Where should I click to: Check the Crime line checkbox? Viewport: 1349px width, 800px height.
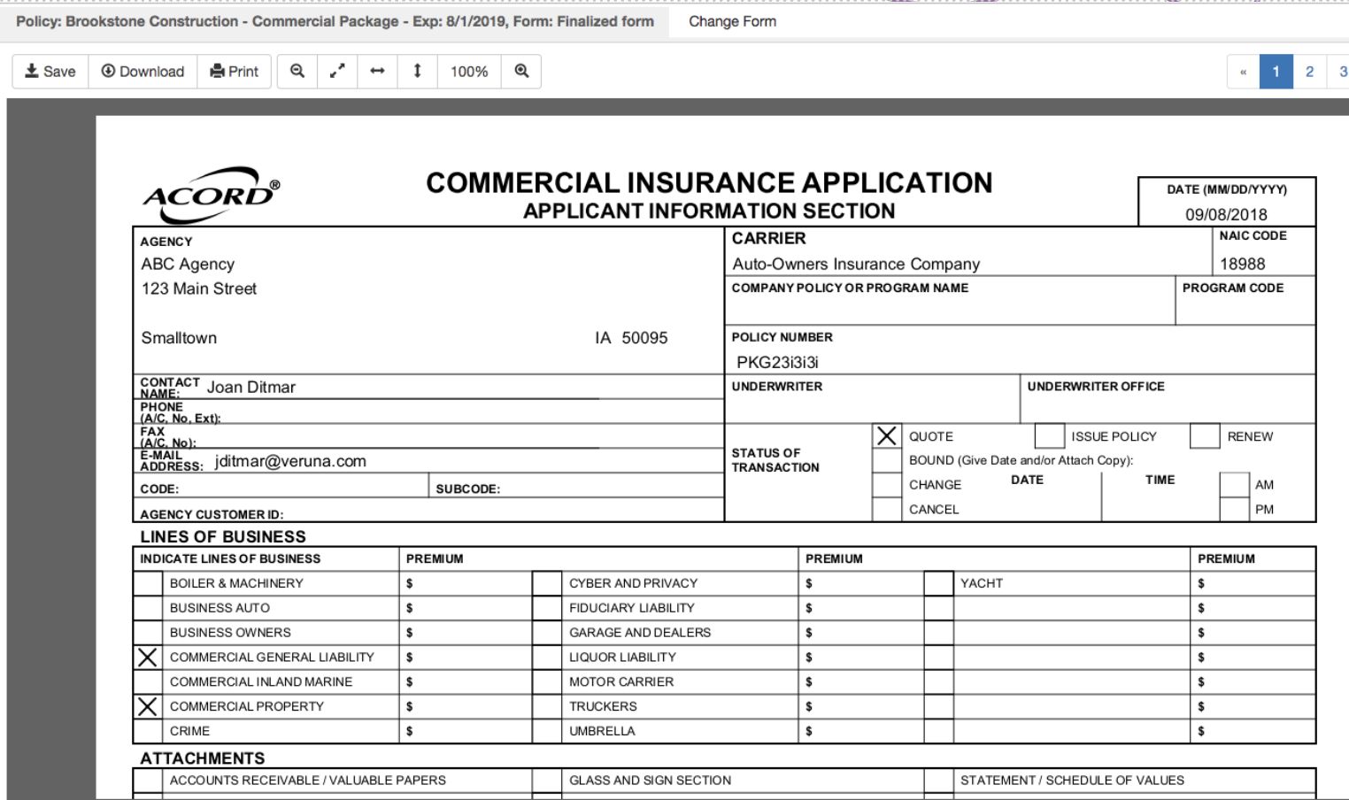pyautogui.click(x=148, y=731)
